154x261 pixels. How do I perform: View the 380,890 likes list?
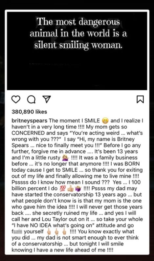pyautogui.click(x=29, y=112)
